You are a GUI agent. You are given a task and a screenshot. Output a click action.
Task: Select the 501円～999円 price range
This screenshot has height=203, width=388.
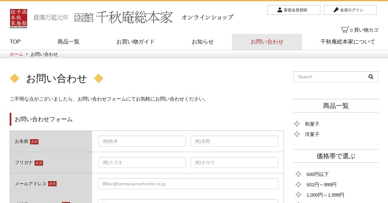coord(321,185)
